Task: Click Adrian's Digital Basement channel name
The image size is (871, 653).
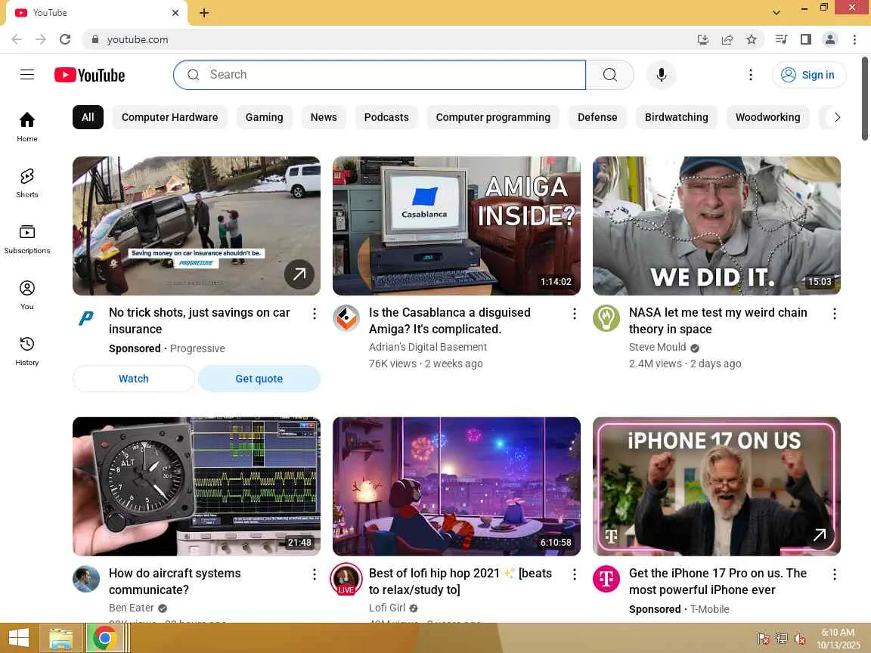Action: tap(428, 346)
